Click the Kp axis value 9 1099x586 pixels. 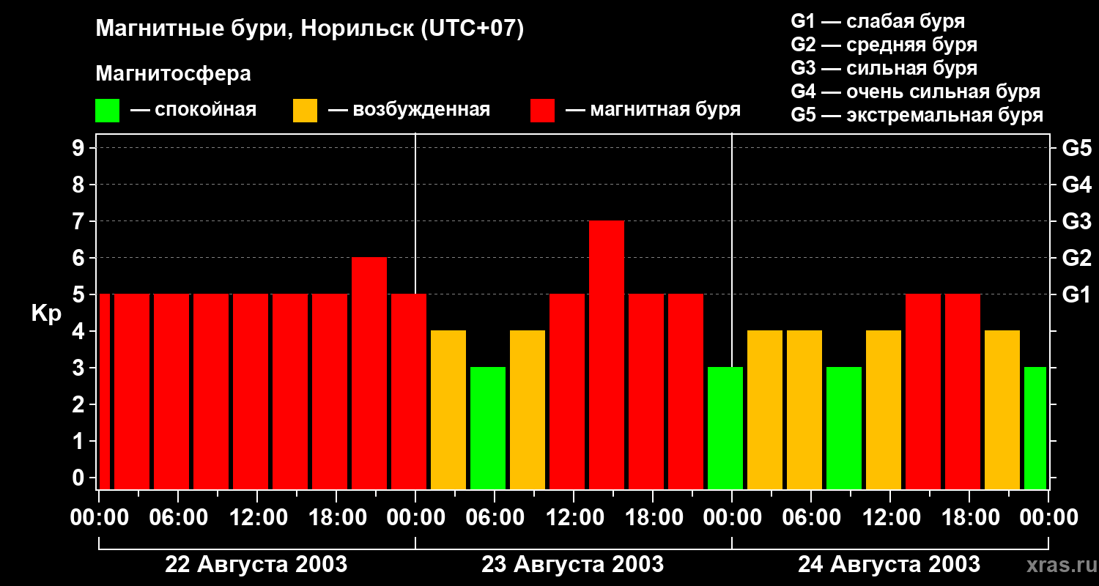(80, 149)
